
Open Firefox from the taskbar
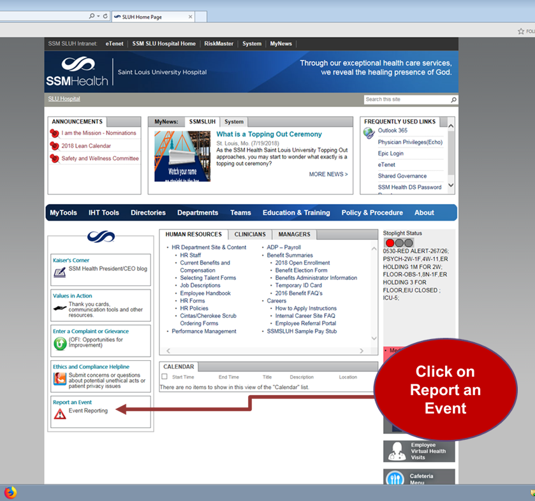(10, 493)
